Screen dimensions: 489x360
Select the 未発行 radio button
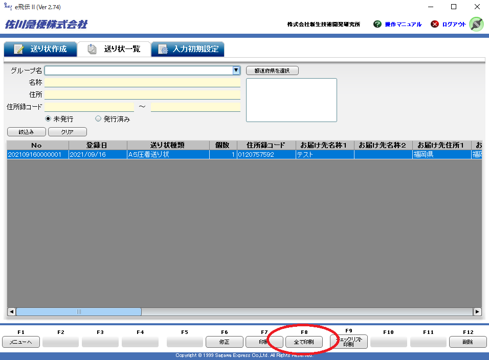49,119
